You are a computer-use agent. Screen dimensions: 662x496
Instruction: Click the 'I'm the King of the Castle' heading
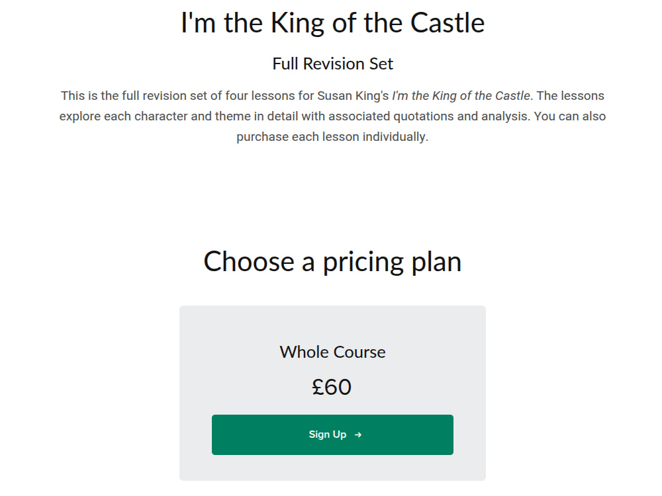pyautogui.click(x=333, y=22)
